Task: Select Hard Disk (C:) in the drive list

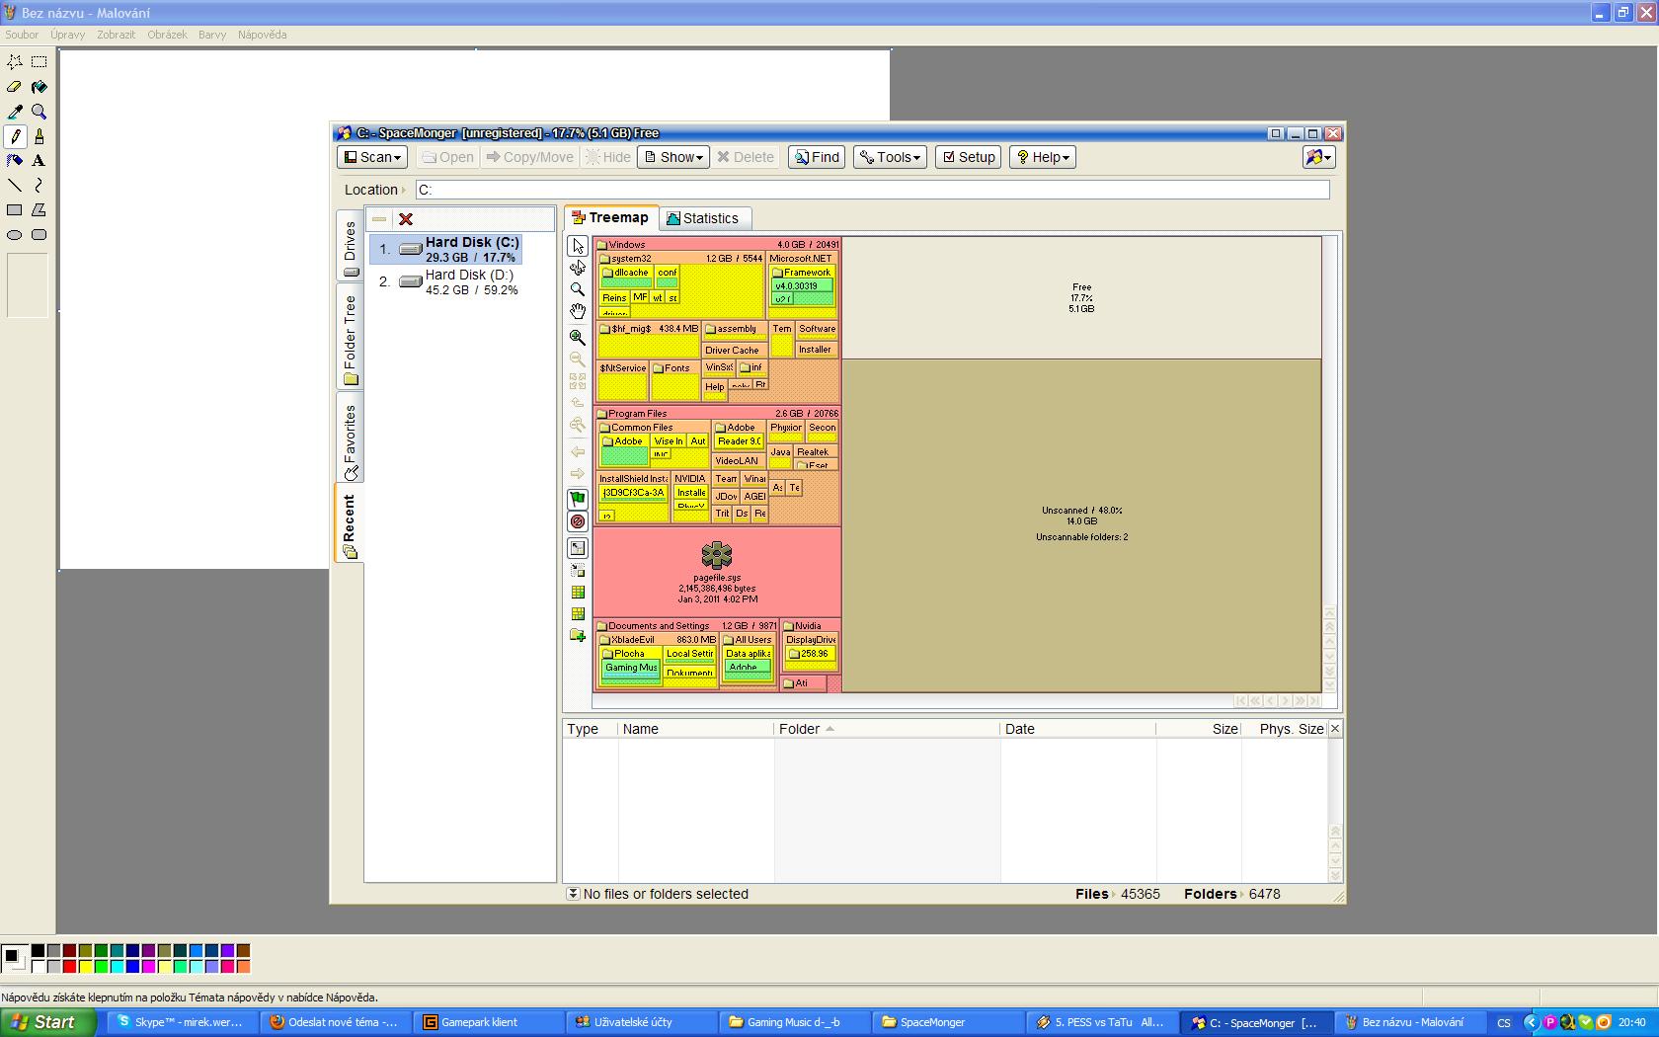Action: [x=446, y=249]
